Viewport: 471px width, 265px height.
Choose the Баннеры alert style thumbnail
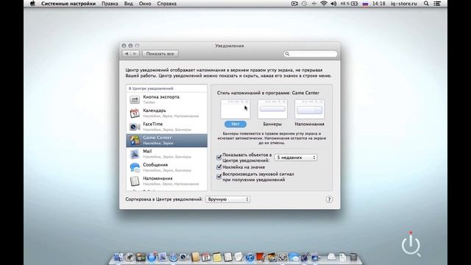click(x=272, y=109)
